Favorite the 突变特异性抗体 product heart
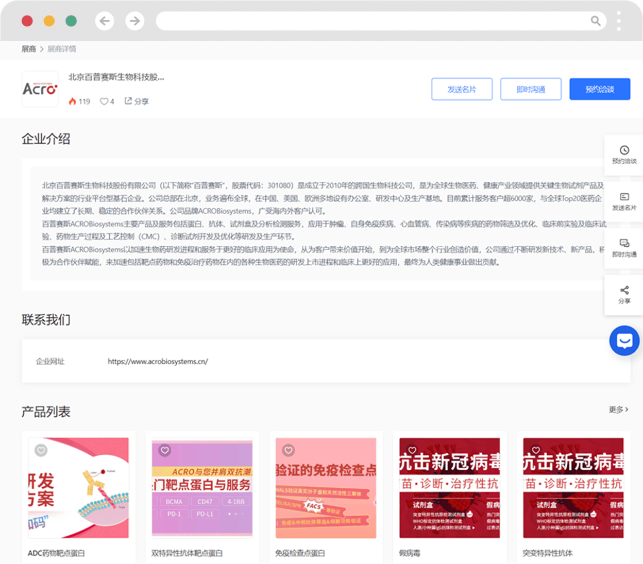The width and height of the screenshot is (643, 564). pyautogui.click(x=536, y=450)
